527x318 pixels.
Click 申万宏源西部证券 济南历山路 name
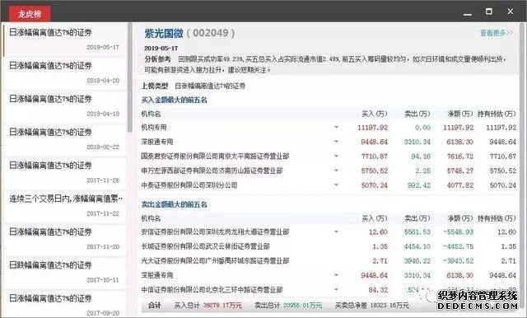[212, 171]
